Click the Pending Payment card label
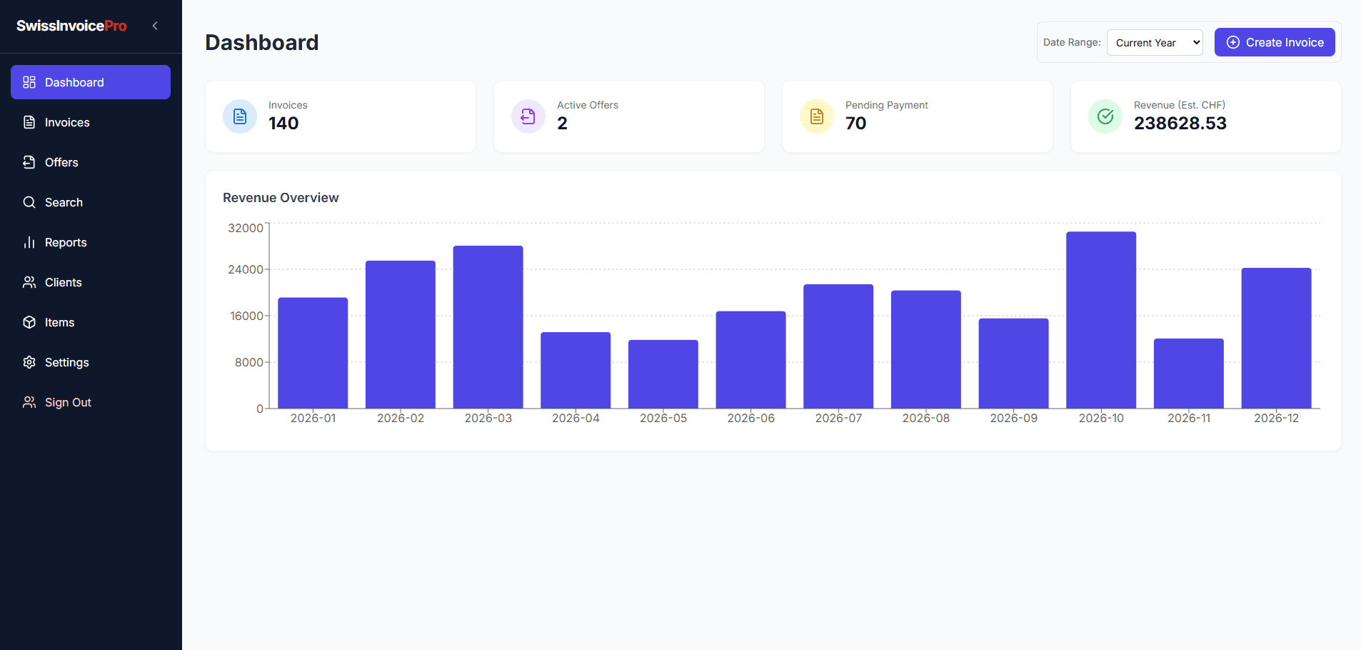1361x650 pixels. pyautogui.click(x=887, y=105)
